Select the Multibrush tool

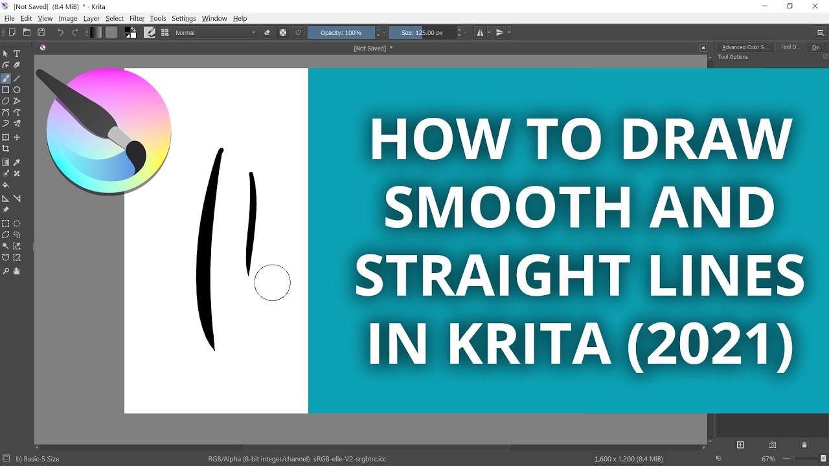click(17, 124)
